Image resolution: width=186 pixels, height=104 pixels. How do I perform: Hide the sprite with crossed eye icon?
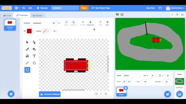pos(129,81)
